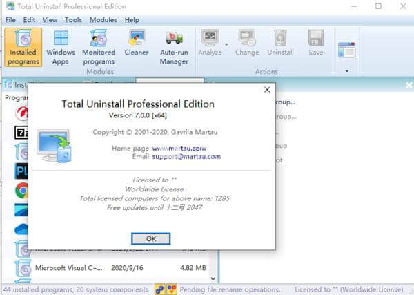Open the File menu

11,20
